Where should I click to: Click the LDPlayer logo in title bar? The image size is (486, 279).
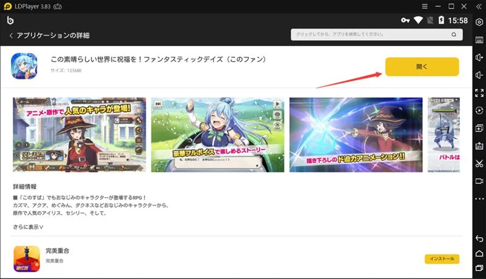7,7
